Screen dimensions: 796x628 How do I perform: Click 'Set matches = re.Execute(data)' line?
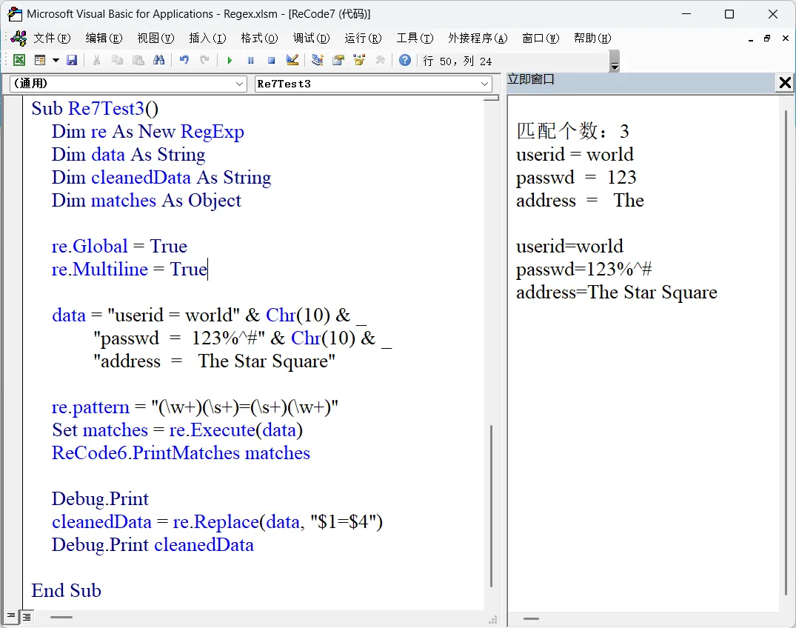[177, 430]
